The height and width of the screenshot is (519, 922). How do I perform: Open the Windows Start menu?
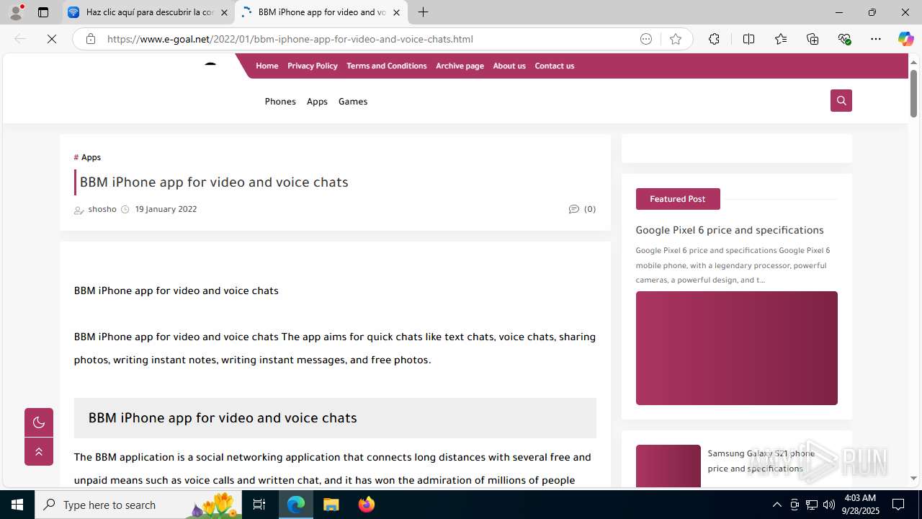17,505
